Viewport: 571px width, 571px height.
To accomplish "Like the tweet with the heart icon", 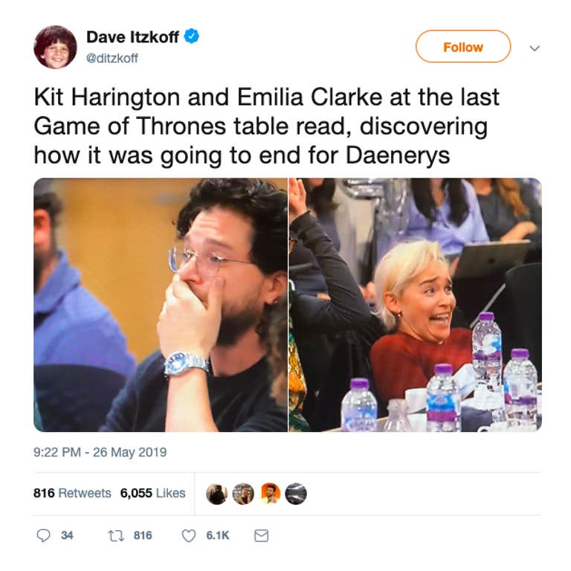I will click(x=188, y=535).
